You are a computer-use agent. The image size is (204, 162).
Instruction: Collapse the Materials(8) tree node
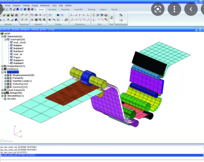(2, 36)
